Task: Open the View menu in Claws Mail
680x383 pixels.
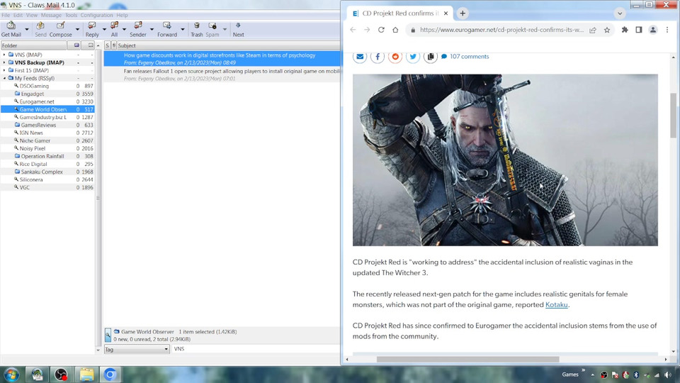Action: 32,15
